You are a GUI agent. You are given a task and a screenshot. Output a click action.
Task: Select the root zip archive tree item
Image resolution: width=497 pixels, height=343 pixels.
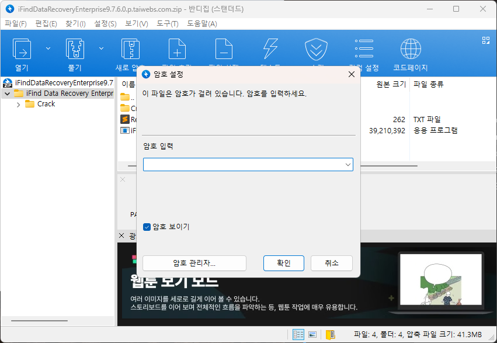(58, 83)
